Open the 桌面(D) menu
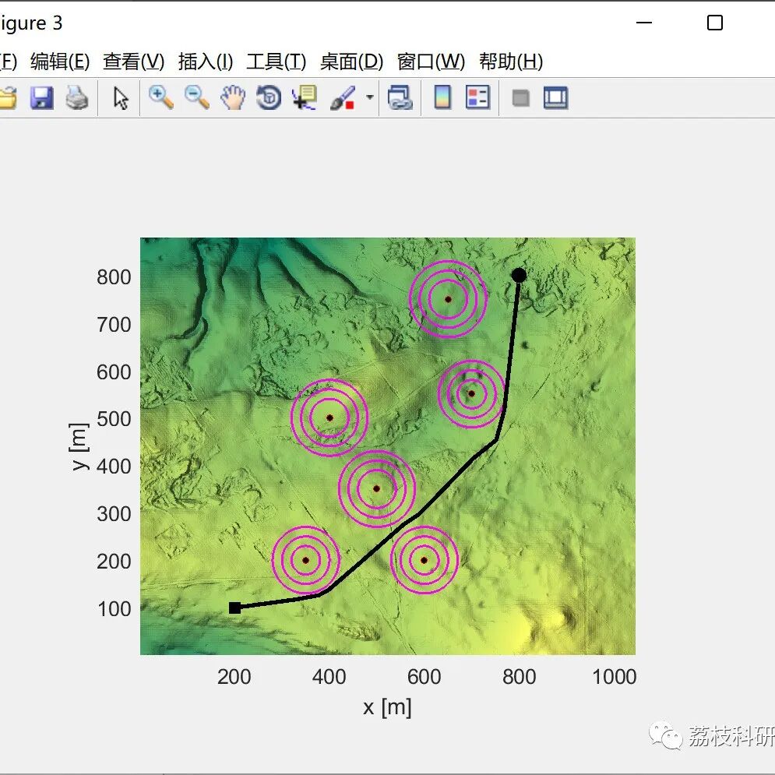Screen dimensions: 775x775 351,62
